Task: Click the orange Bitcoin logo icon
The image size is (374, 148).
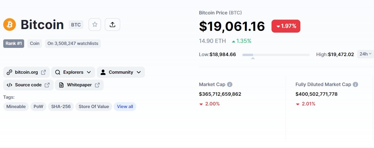Action: pyautogui.click(x=10, y=25)
